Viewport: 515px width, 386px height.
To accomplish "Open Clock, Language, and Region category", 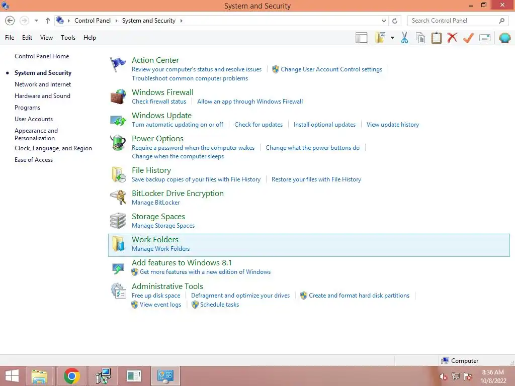I will [53, 148].
